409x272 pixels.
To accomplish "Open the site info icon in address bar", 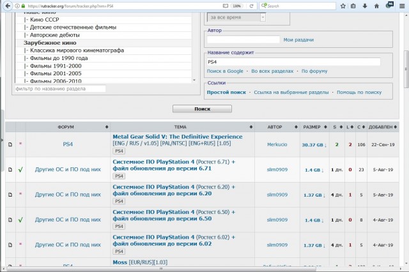I will coord(17,6).
